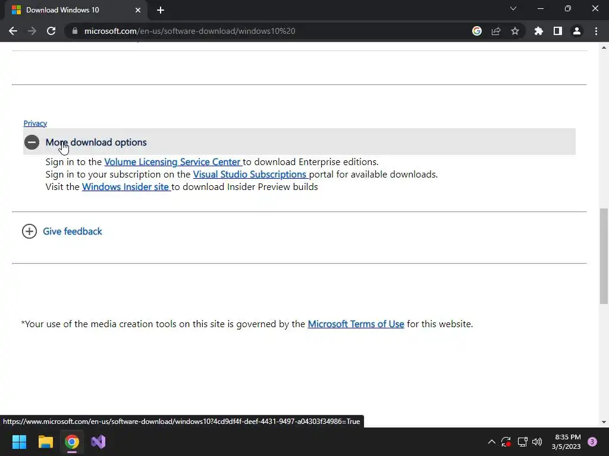Open Visual Studio from the taskbar
609x456 pixels.
coord(98,442)
